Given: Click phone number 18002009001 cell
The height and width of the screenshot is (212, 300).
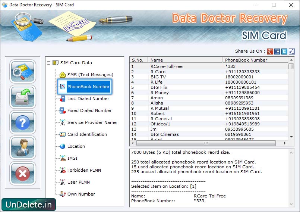Looking at the screenshot, I should [x=239, y=77].
